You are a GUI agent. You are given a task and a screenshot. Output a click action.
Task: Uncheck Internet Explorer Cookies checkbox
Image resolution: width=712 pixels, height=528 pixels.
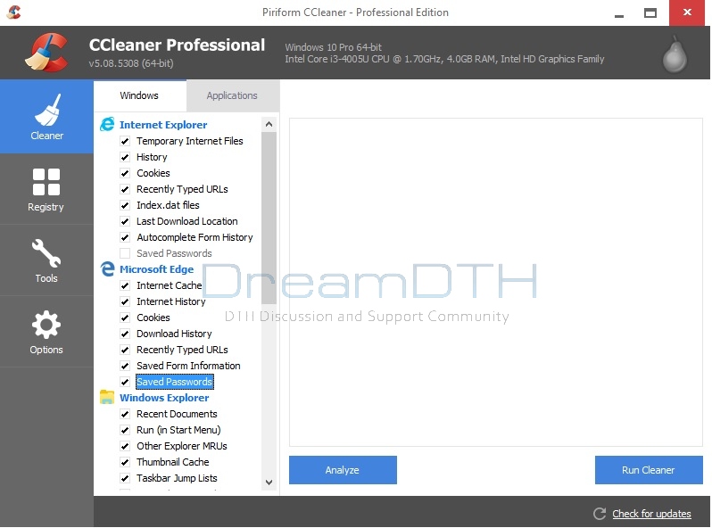(x=125, y=173)
